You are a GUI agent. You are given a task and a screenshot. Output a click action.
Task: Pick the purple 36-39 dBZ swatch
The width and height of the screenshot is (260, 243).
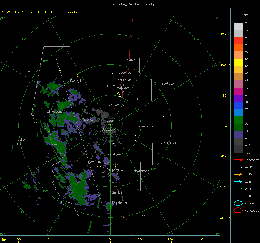point(238,98)
